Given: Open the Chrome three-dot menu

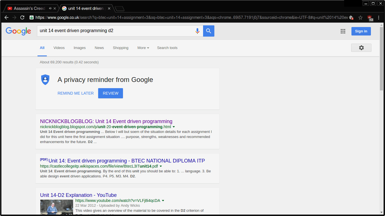Looking at the screenshot, I should [x=379, y=17].
